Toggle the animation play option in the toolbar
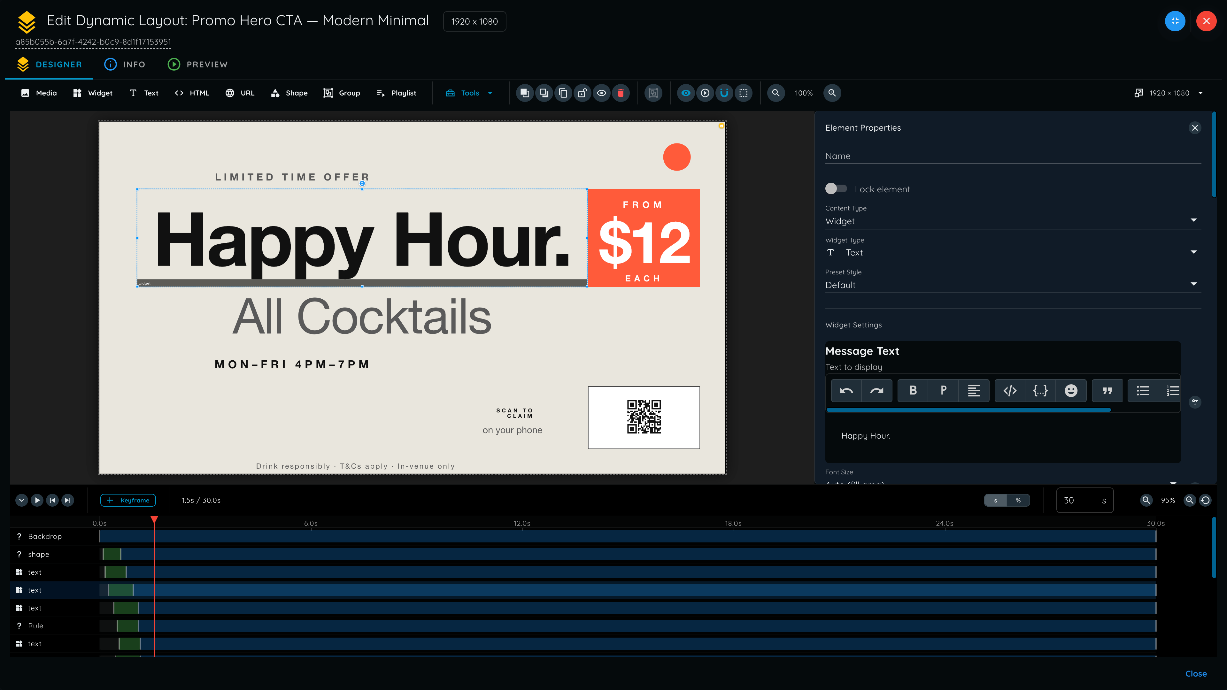Screen dimensions: 1227x690 (705, 93)
